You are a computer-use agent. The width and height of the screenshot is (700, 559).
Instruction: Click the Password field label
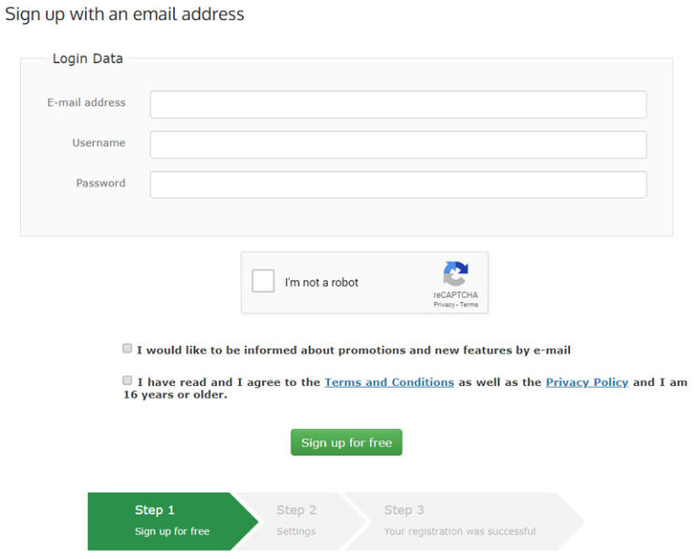click(x=101, y=183)
